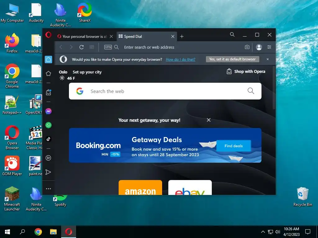The image size is (318, 238).
Task: Open the Easy Setup sliders icon
Action: tap(269, 47)
